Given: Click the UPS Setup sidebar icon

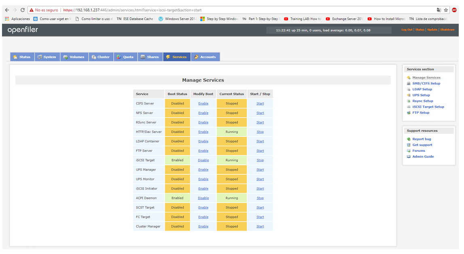Looking at the screenshot, I should [409, 95].
